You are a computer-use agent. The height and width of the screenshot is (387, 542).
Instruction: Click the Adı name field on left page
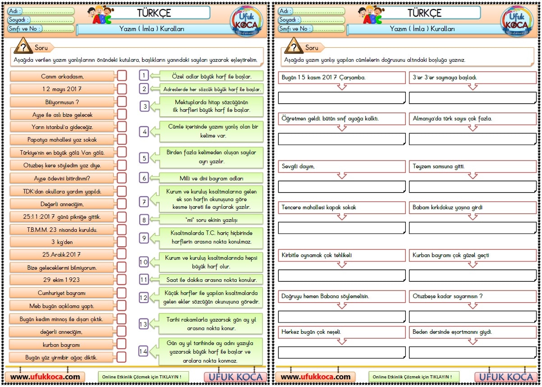tap(41, 11)
